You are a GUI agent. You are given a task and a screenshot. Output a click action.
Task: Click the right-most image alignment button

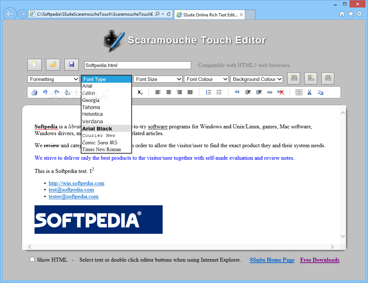[328, 78]
